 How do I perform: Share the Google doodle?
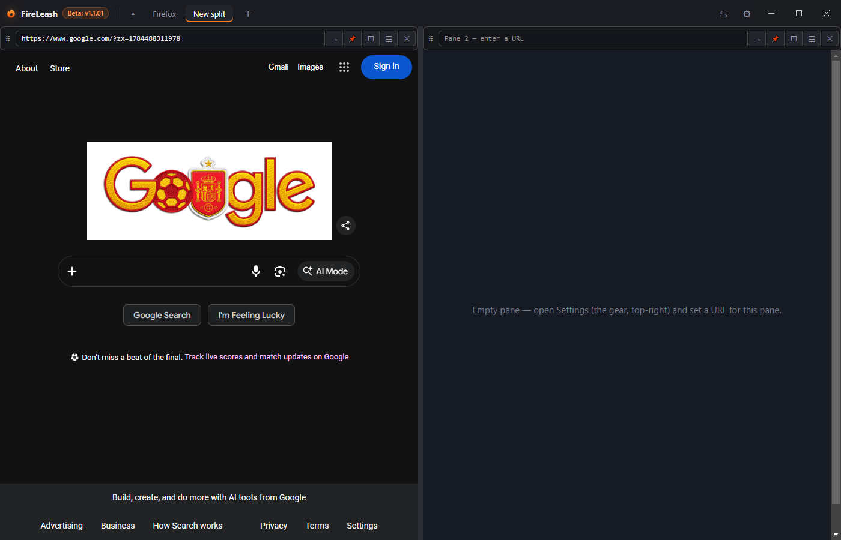(345, 226)
